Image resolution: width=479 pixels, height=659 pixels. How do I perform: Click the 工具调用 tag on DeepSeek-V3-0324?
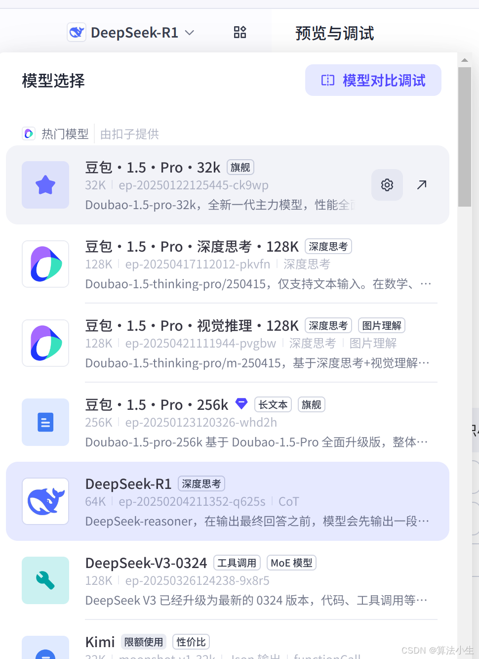(237, 563)
